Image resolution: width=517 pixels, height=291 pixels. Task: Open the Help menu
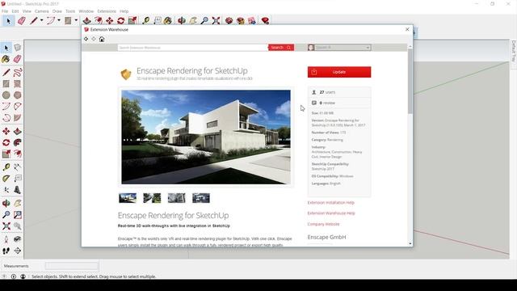pos(124,11)
